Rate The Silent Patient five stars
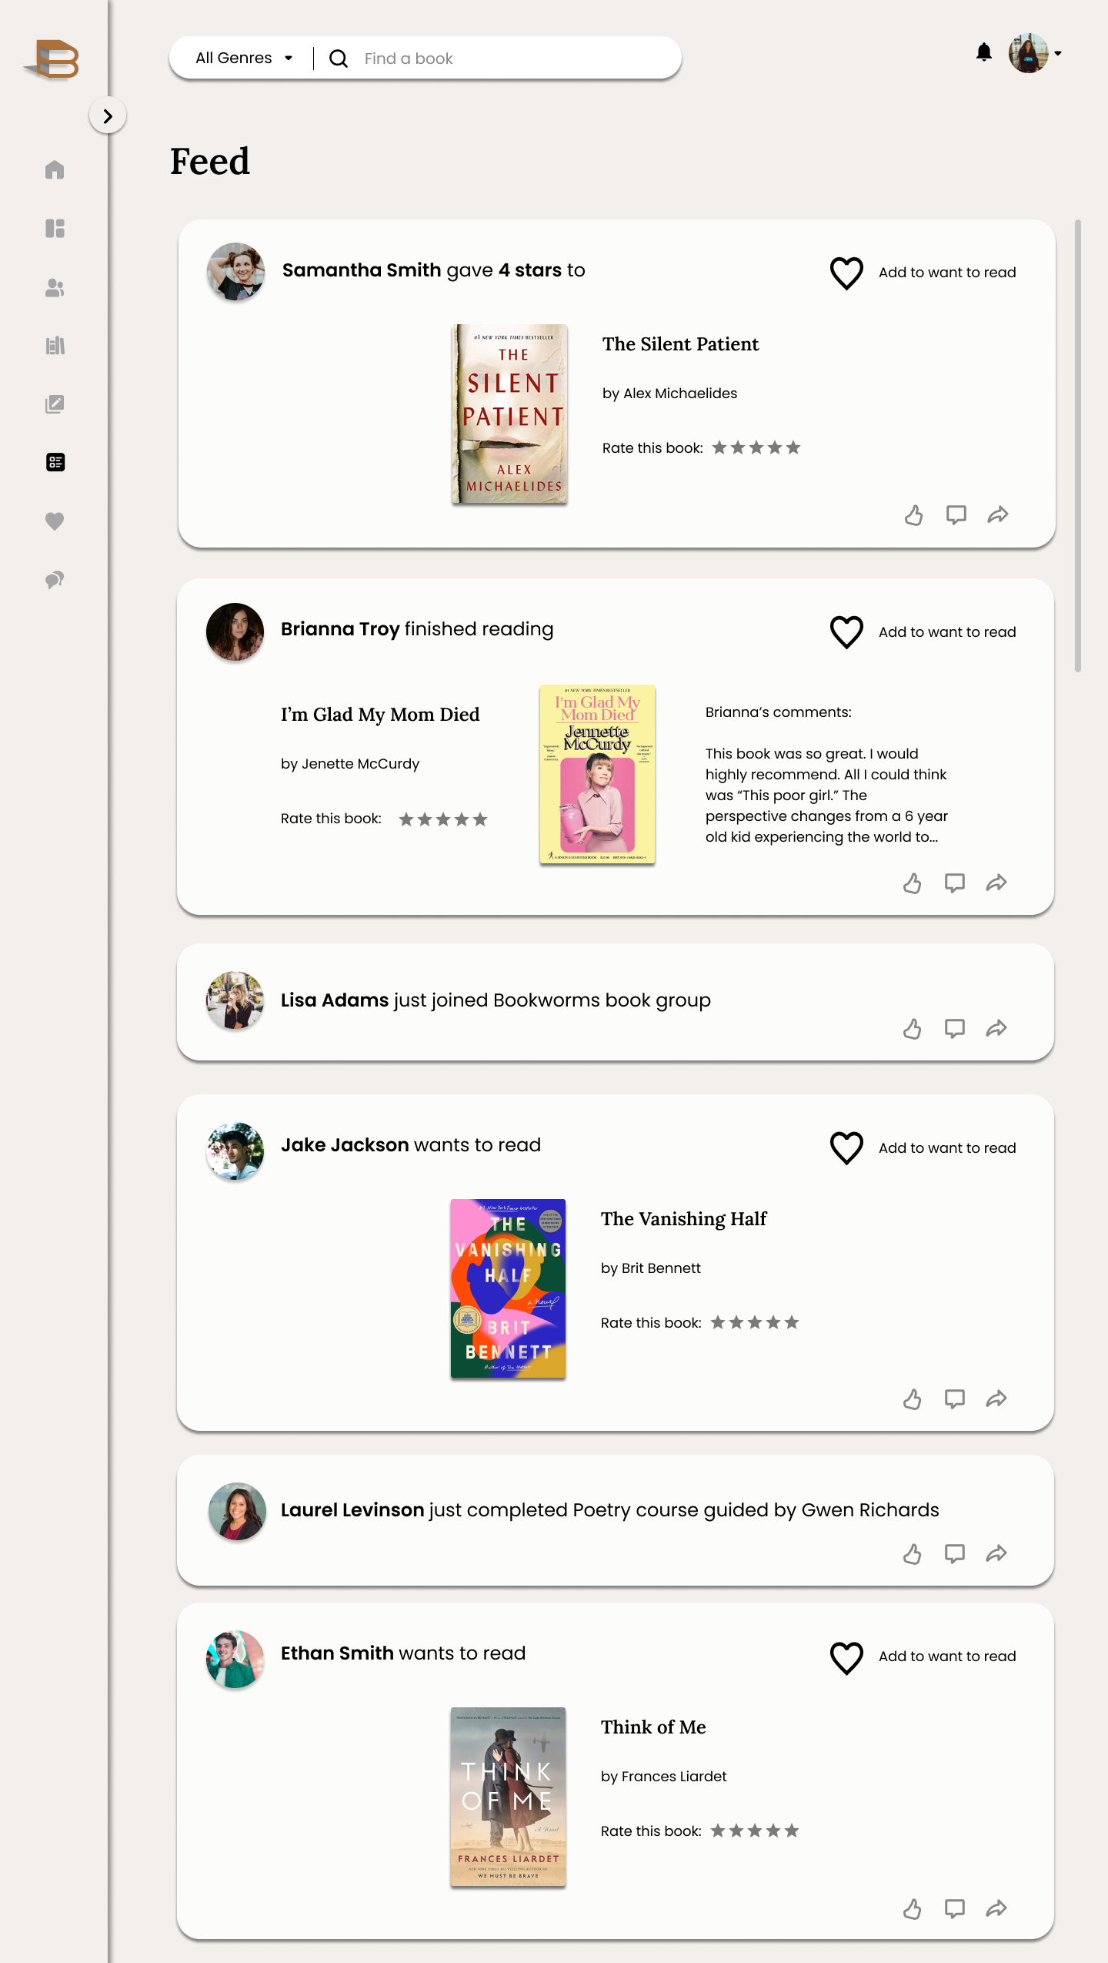Viewport: 1108px width, 1963px height. (793, 447)
